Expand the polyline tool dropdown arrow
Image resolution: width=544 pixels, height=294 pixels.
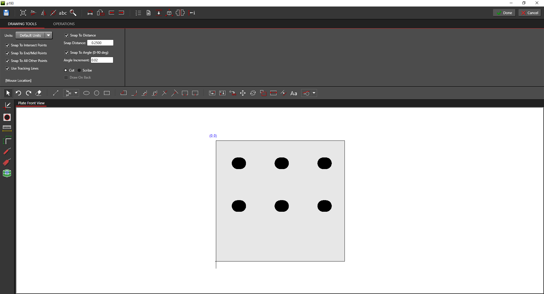76,93
